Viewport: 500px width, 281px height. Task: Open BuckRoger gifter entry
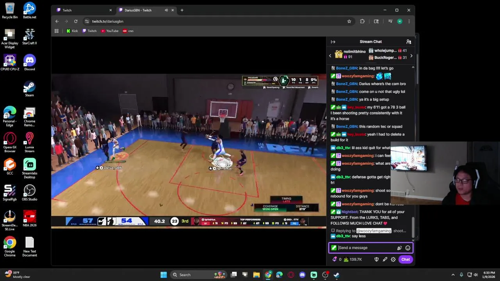pos(387,57)
